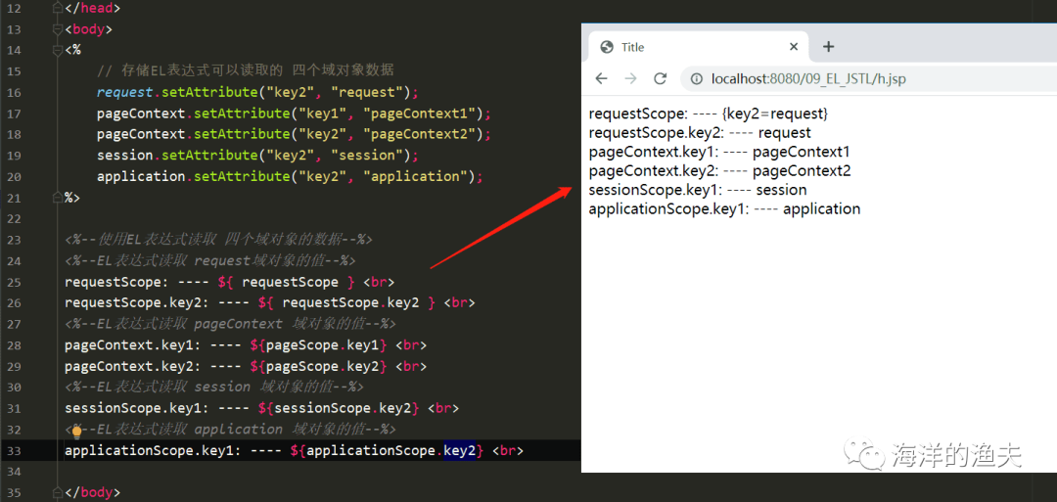Click the "pageContext2" string on line 18
The image size is (1057, 502).
(x=423, y=133)
